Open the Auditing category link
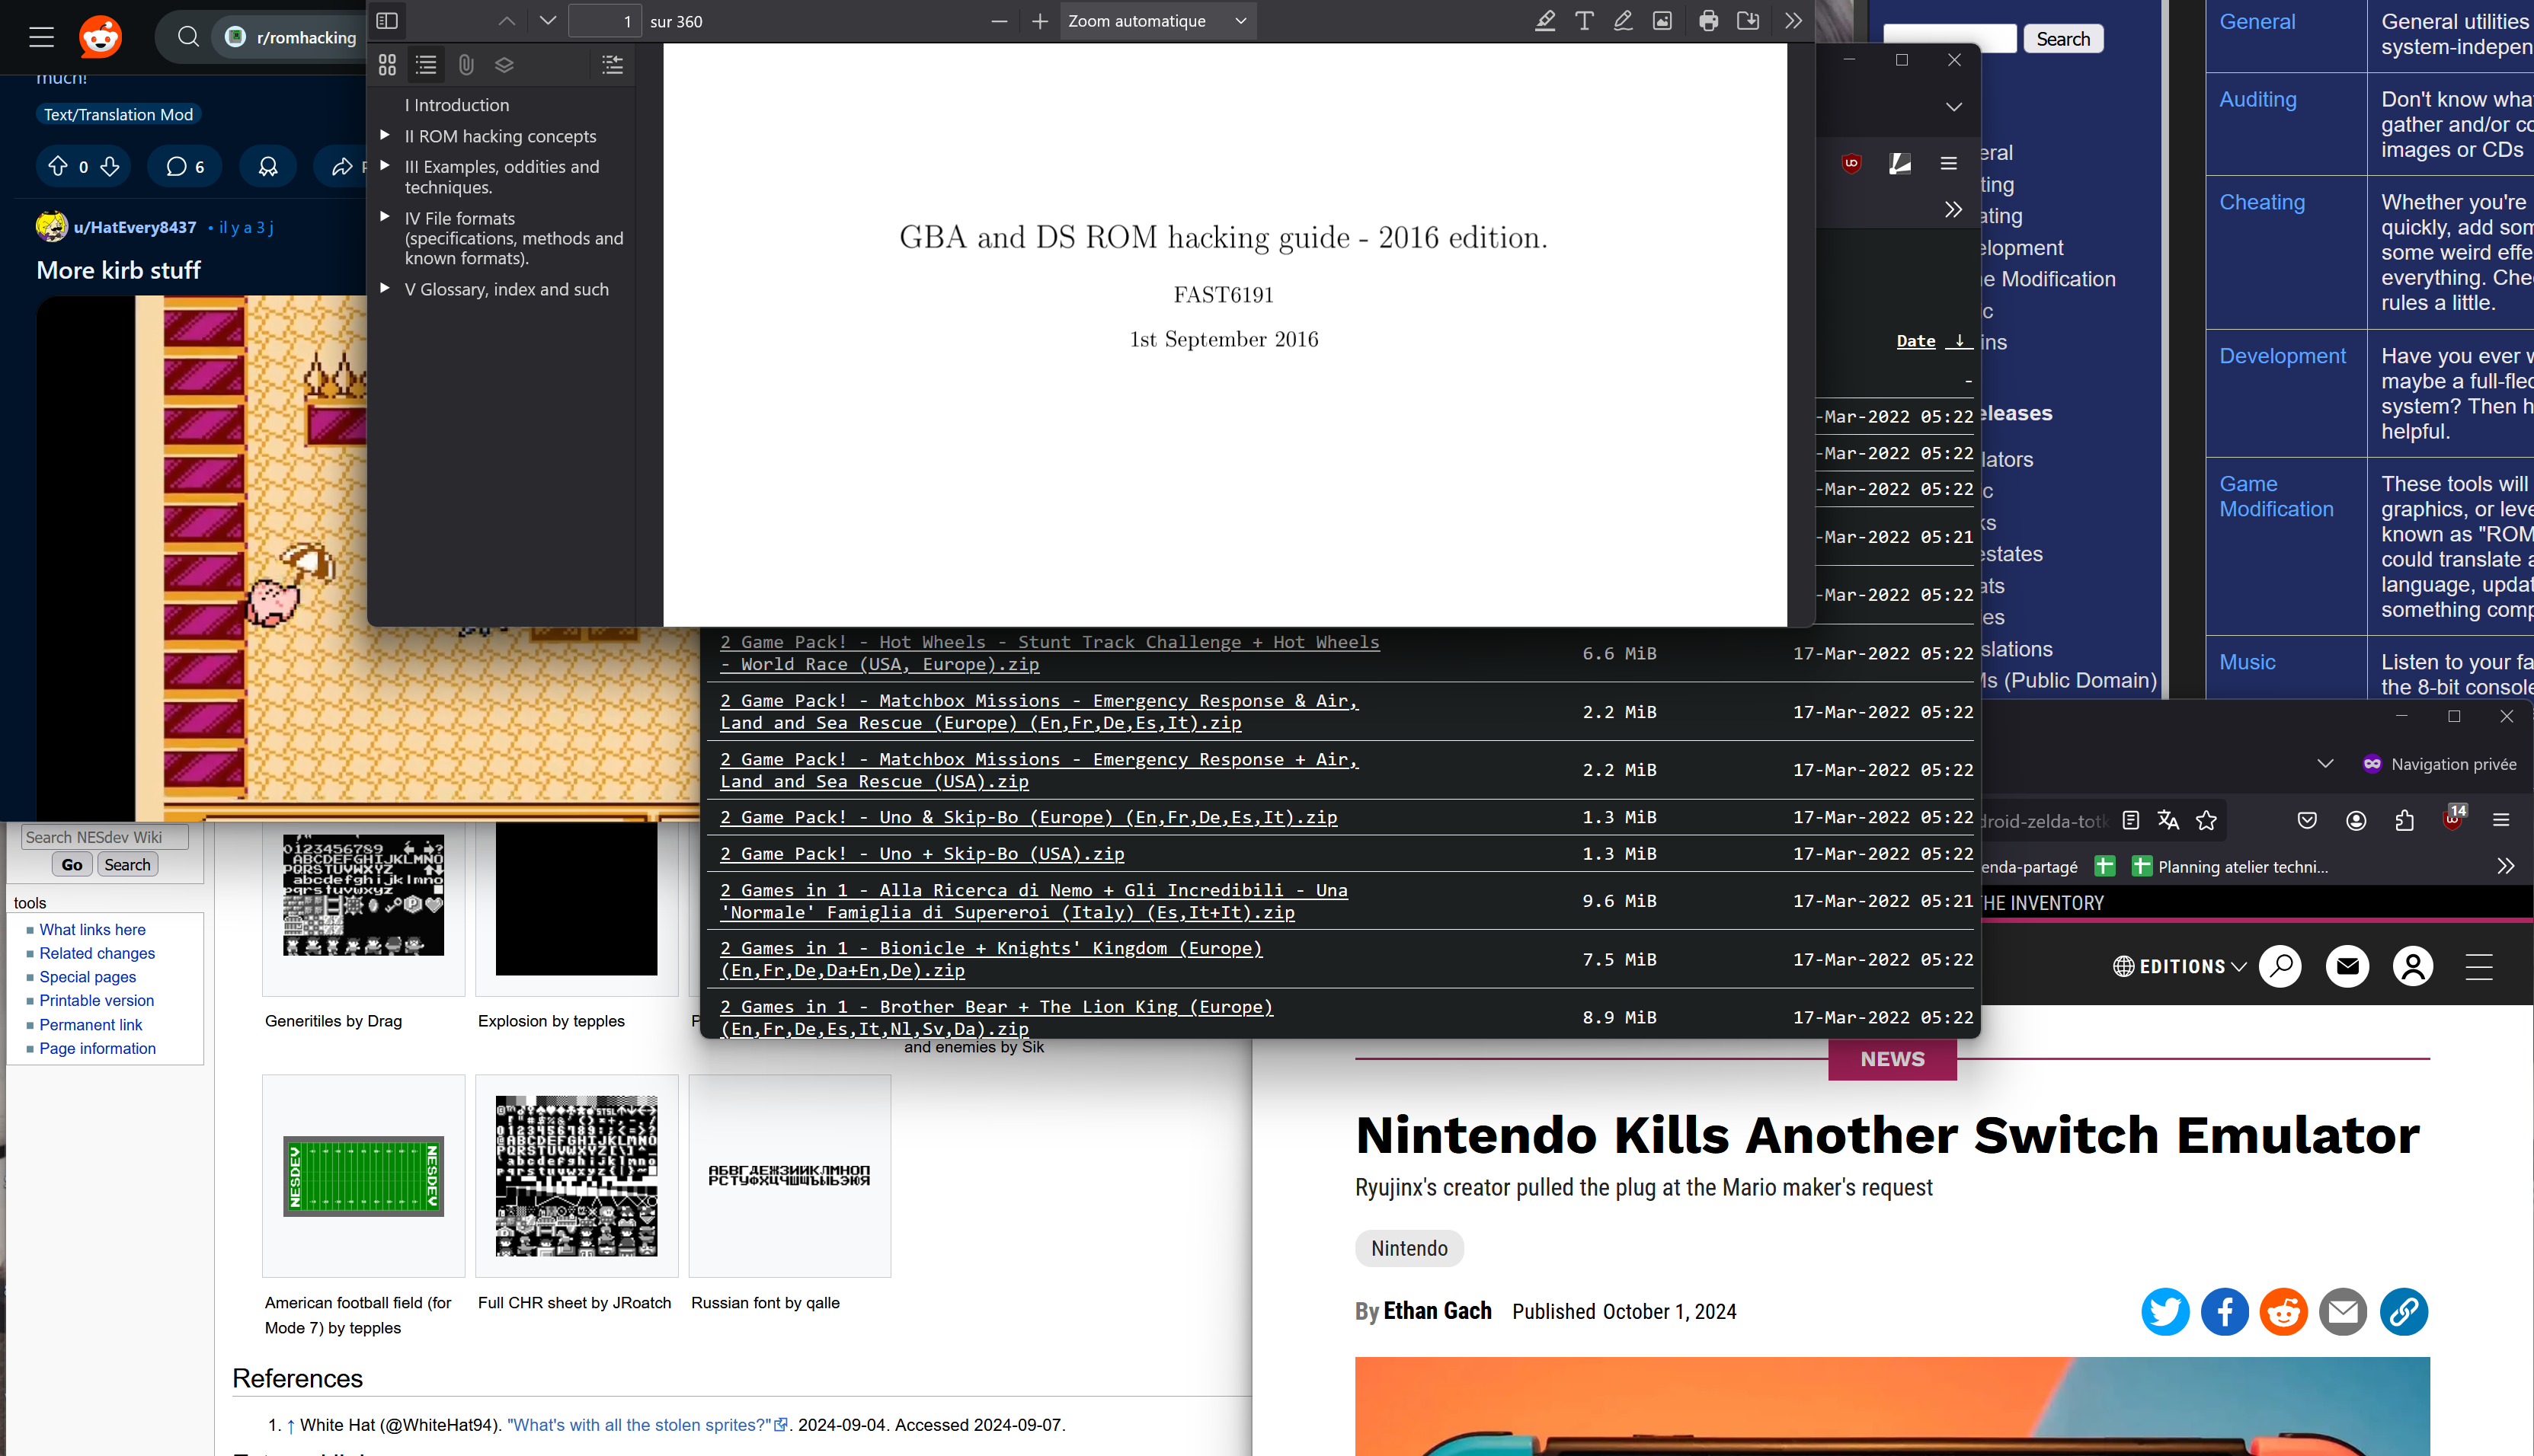 [x=2257, y=99]
